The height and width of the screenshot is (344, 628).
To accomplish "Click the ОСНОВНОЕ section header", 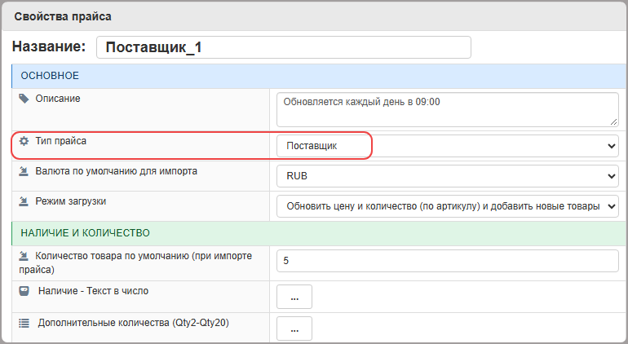I will (x=319, y=76).
